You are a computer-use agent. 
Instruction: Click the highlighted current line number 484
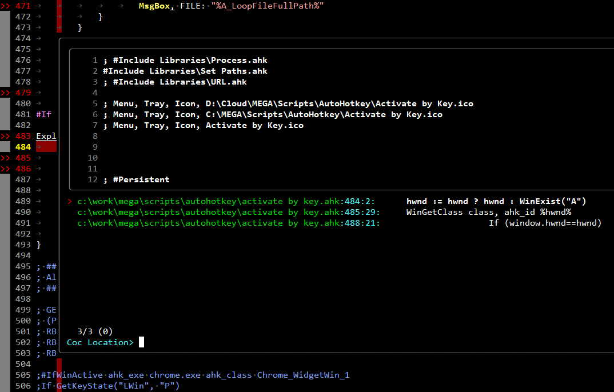click(23, 147)
